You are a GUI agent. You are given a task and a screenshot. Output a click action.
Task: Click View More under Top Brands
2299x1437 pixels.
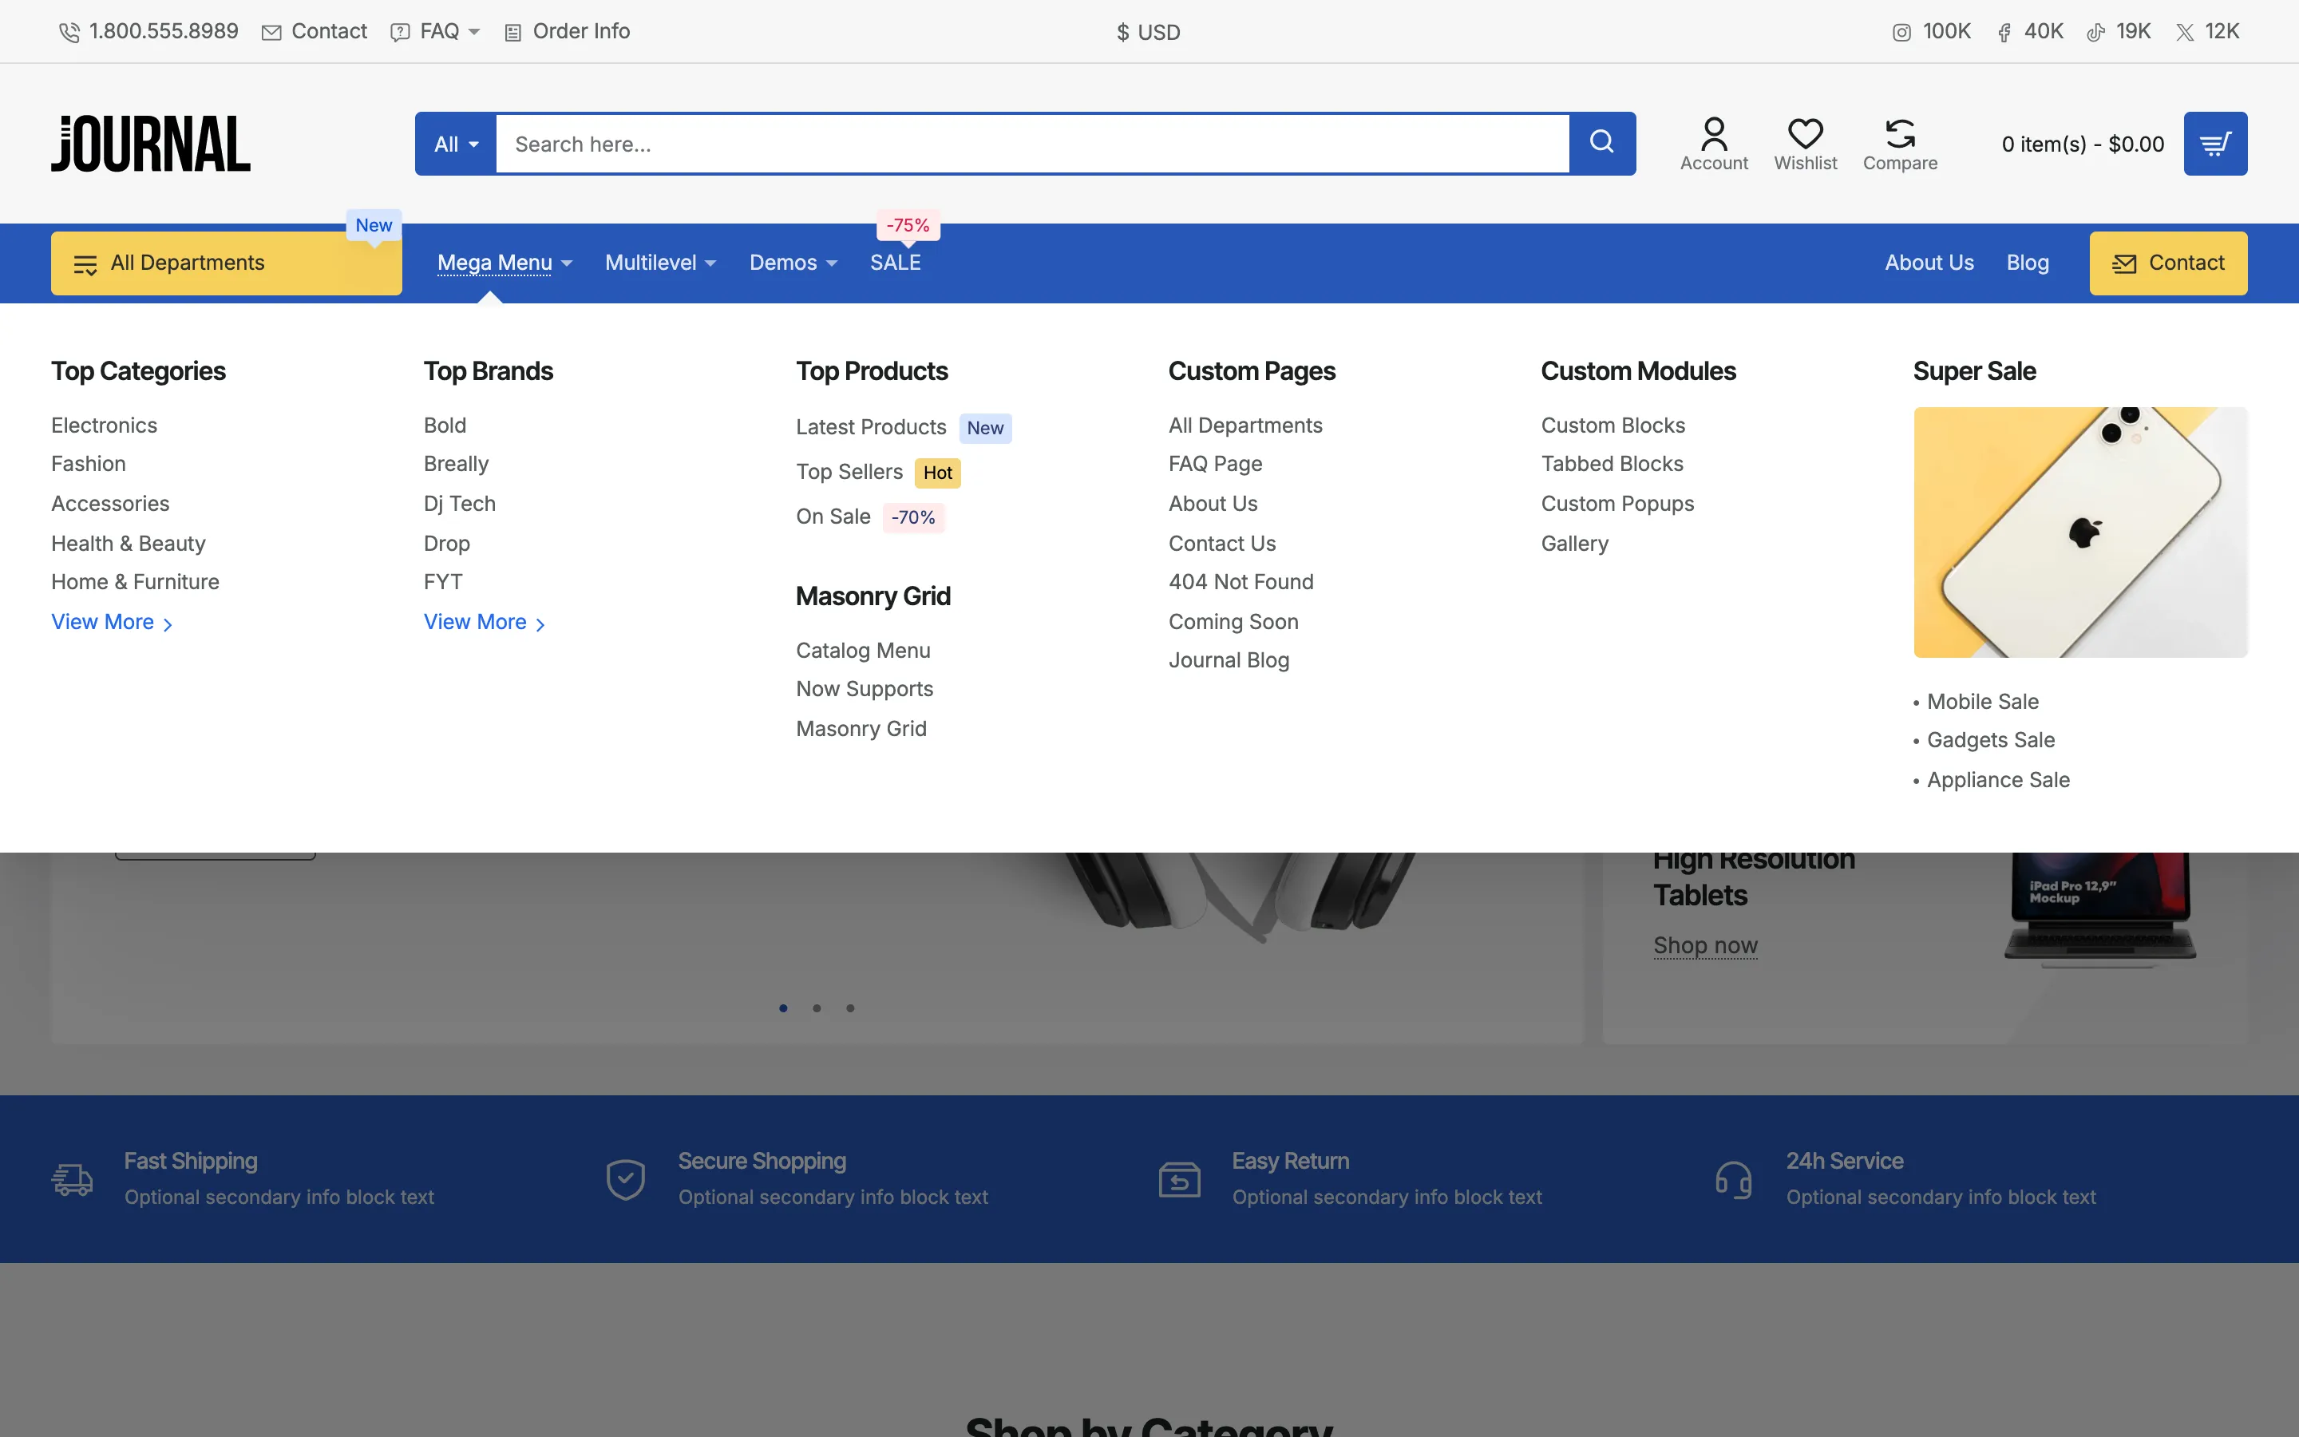(x=485, y=622)
